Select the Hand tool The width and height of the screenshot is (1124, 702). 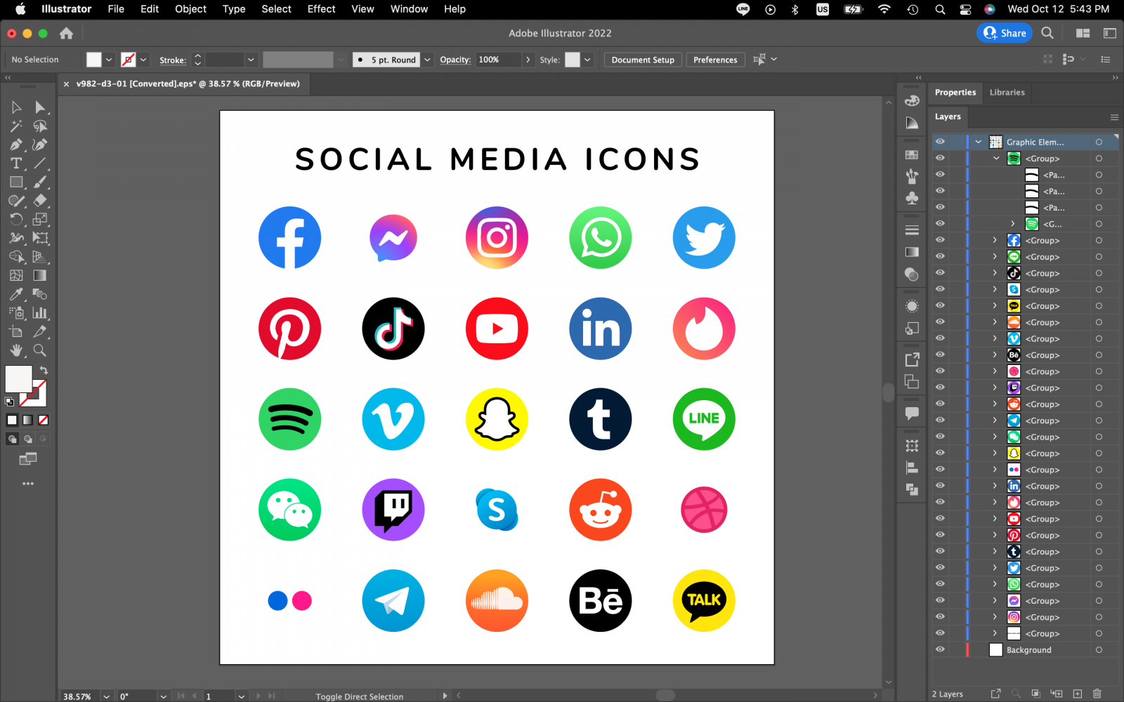coord(16,350)
